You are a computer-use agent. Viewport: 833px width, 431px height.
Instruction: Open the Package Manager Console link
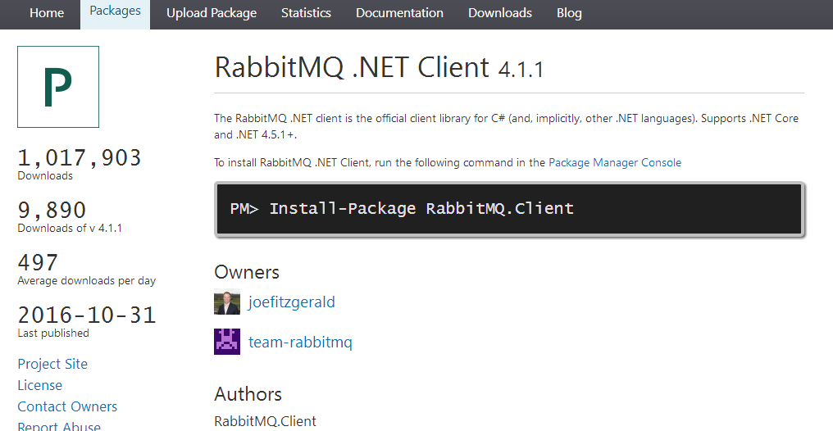[x=615, y=162]
